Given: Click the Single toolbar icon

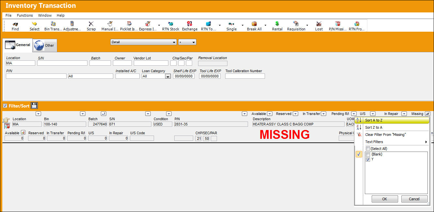Looking at the screenshot, I should (231, 24).
